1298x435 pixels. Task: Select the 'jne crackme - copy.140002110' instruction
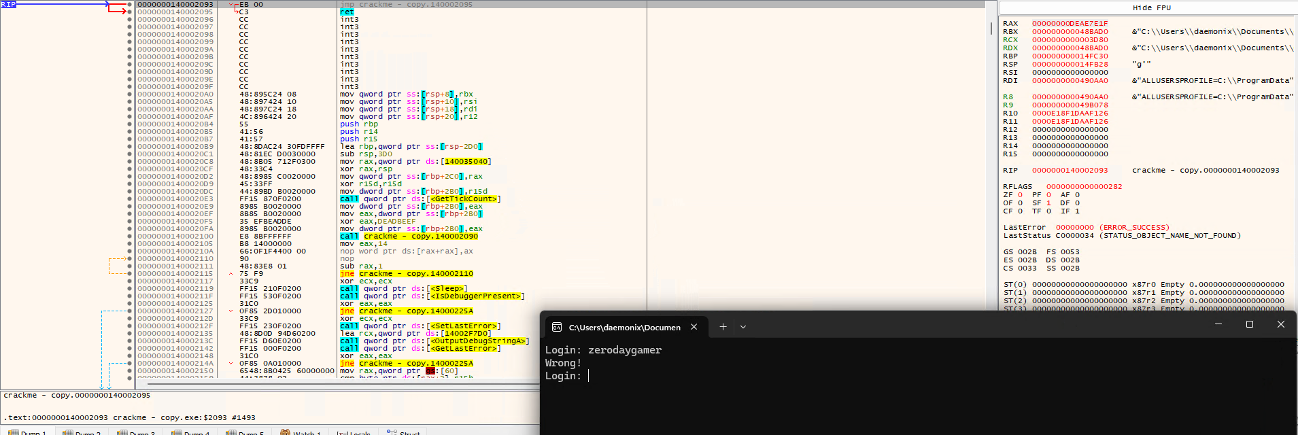pyautogui.click(x=407, y=274)
